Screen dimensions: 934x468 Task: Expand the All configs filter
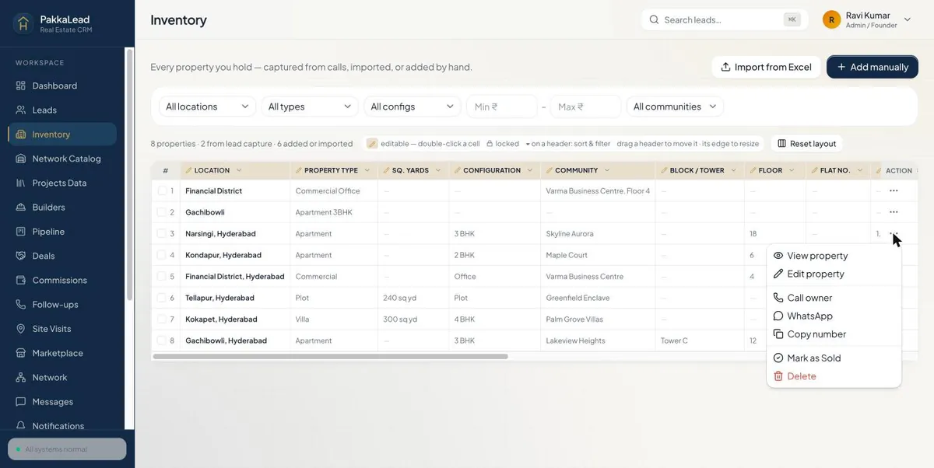tap(413, 107)
